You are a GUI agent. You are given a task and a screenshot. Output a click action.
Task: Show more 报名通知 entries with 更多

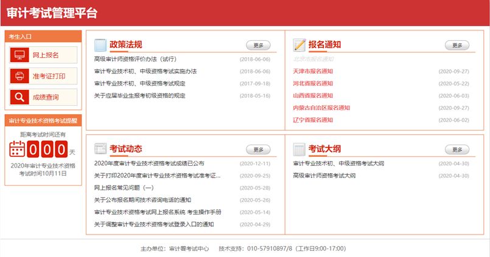tap(457, 45)
